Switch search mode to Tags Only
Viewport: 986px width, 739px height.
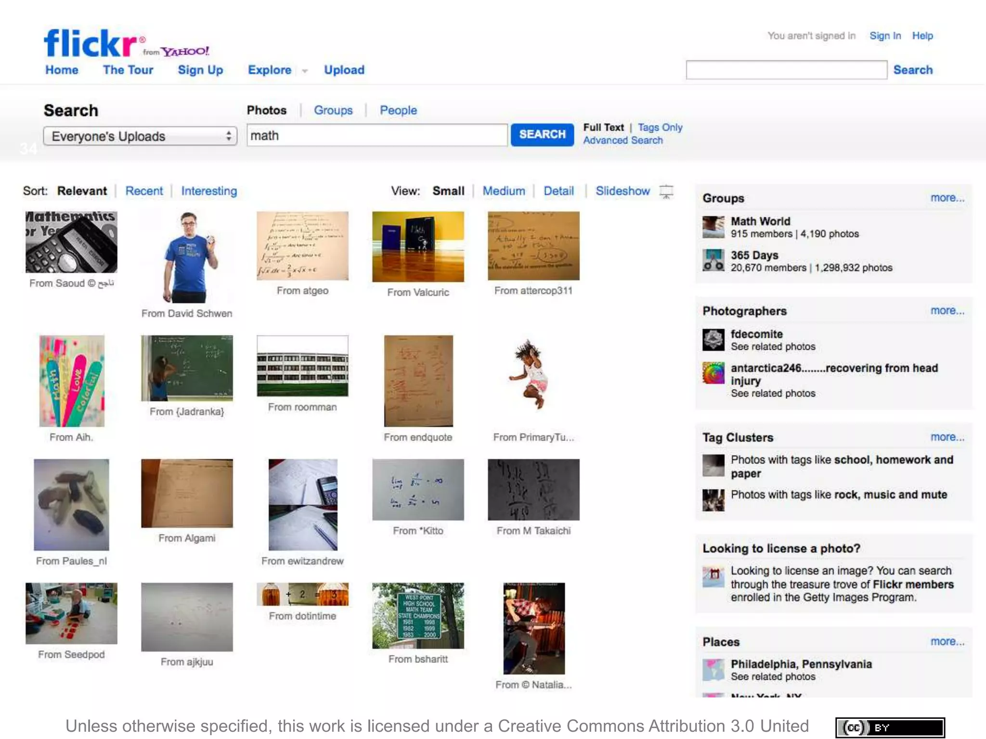(x=660, y=127)
